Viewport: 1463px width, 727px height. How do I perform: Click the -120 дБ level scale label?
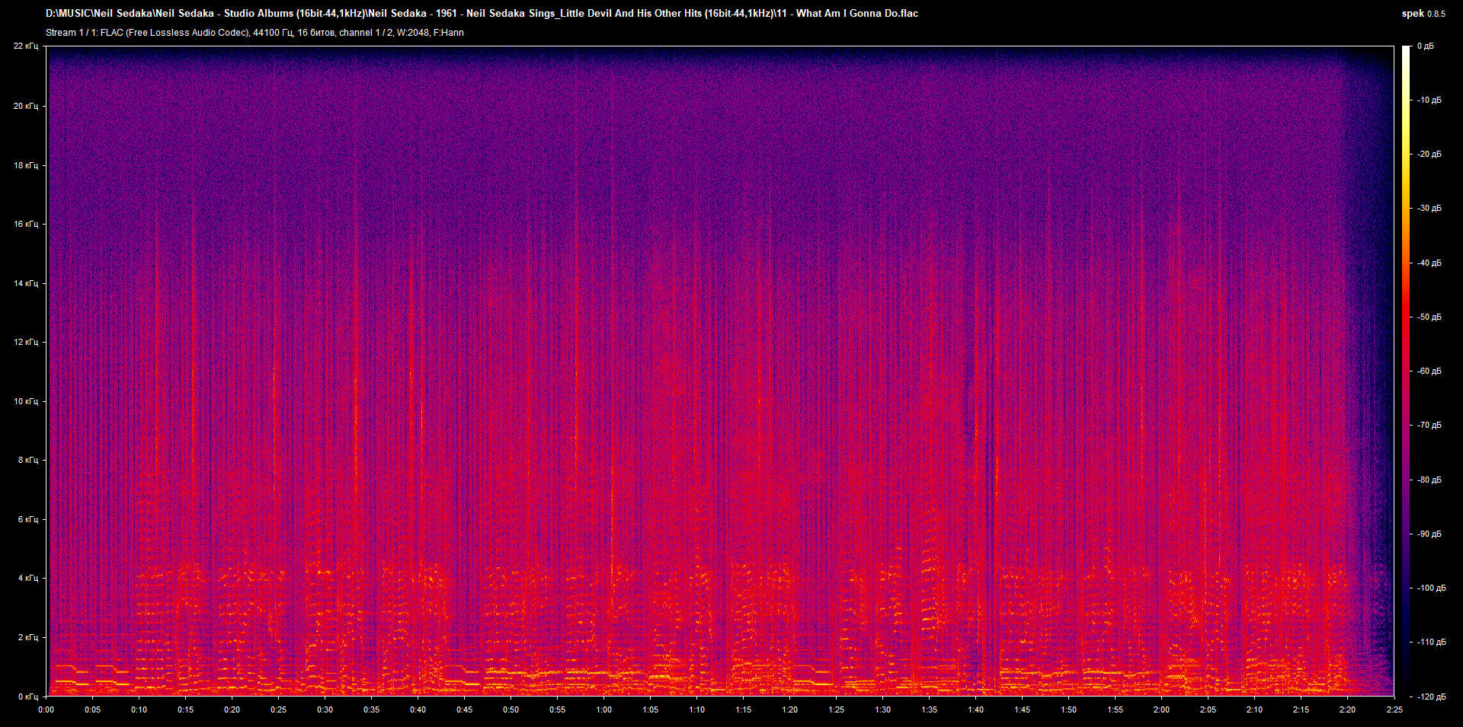coord(1431,697)
